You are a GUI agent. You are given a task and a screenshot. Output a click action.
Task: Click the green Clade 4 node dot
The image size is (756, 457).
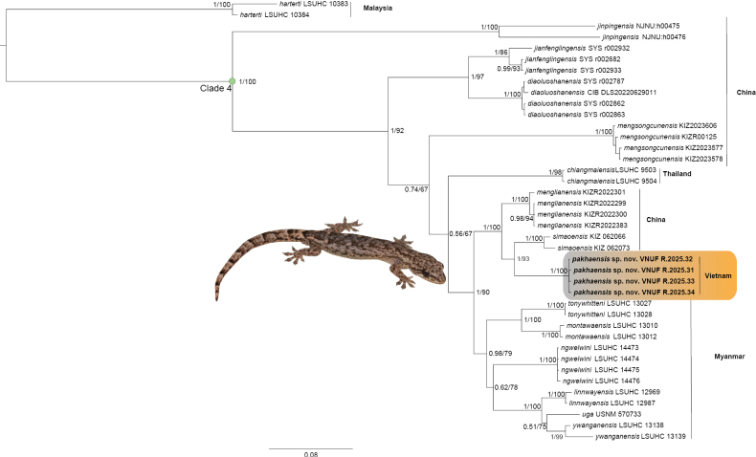tap(232, 81)
